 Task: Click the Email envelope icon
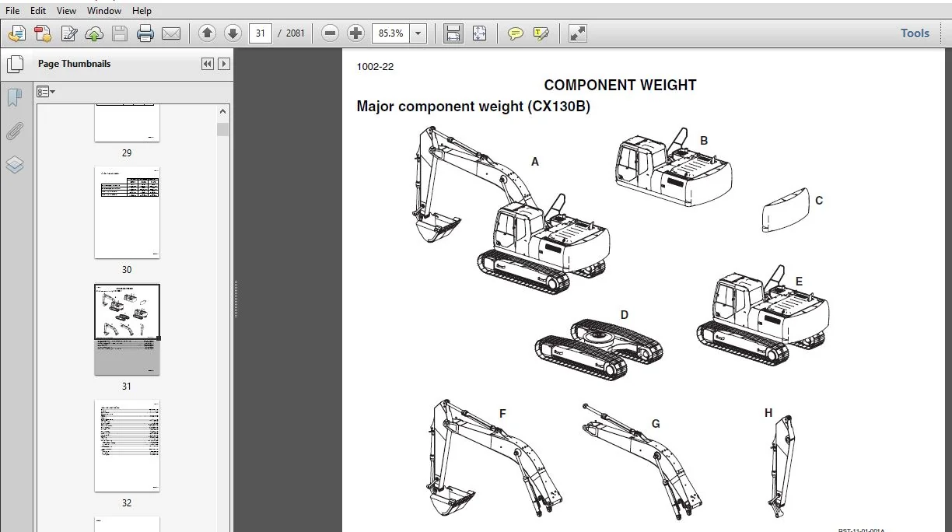(171, 33)
